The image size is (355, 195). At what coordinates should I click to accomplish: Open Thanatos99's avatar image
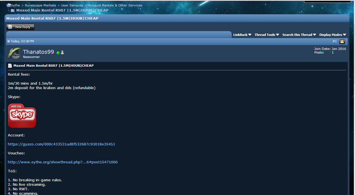coord(15,53)
